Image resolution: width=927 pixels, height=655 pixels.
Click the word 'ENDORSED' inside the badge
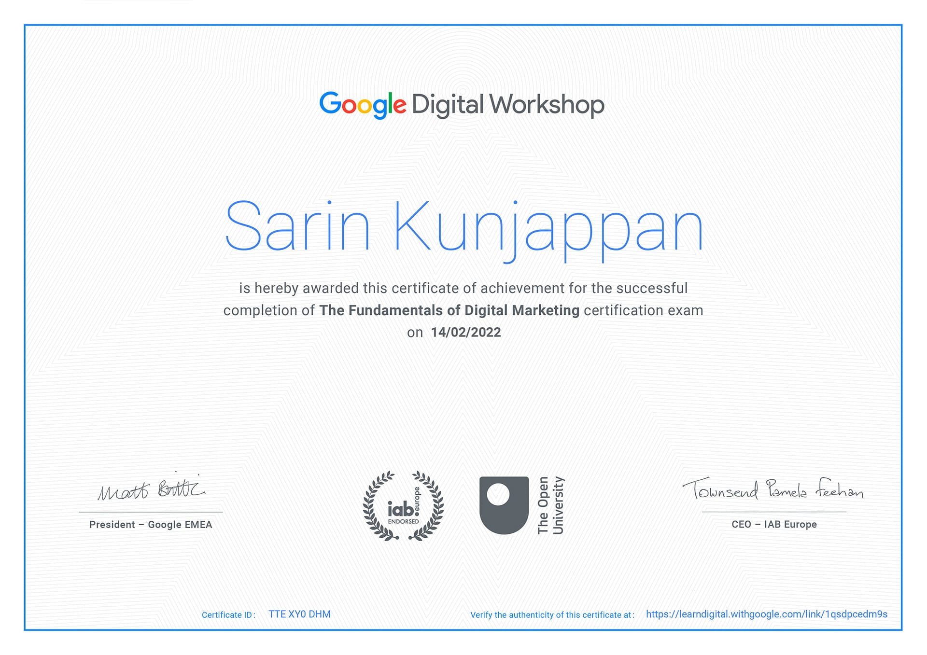click(404, 521)
